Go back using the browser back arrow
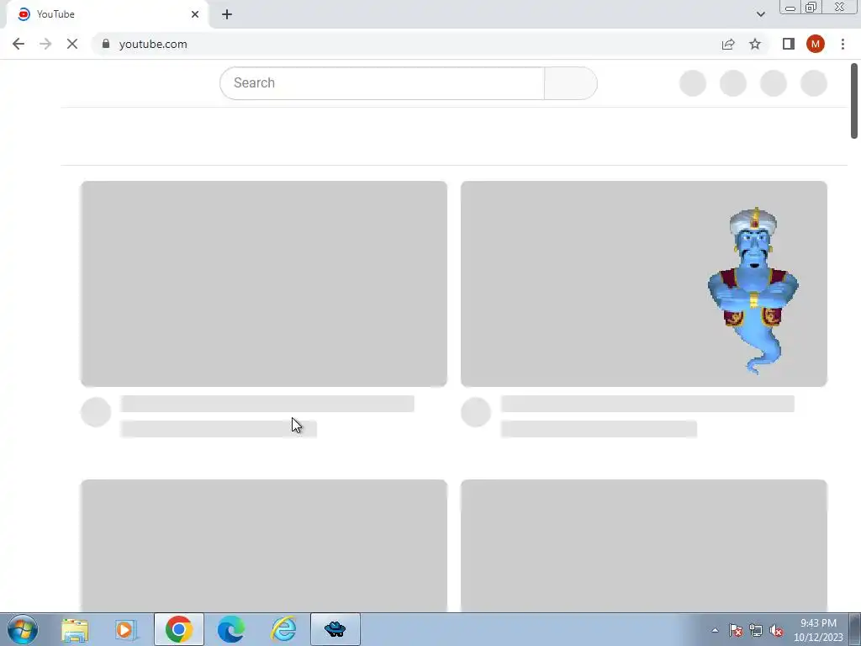The image size is (861, 646). tap(18, 44)
